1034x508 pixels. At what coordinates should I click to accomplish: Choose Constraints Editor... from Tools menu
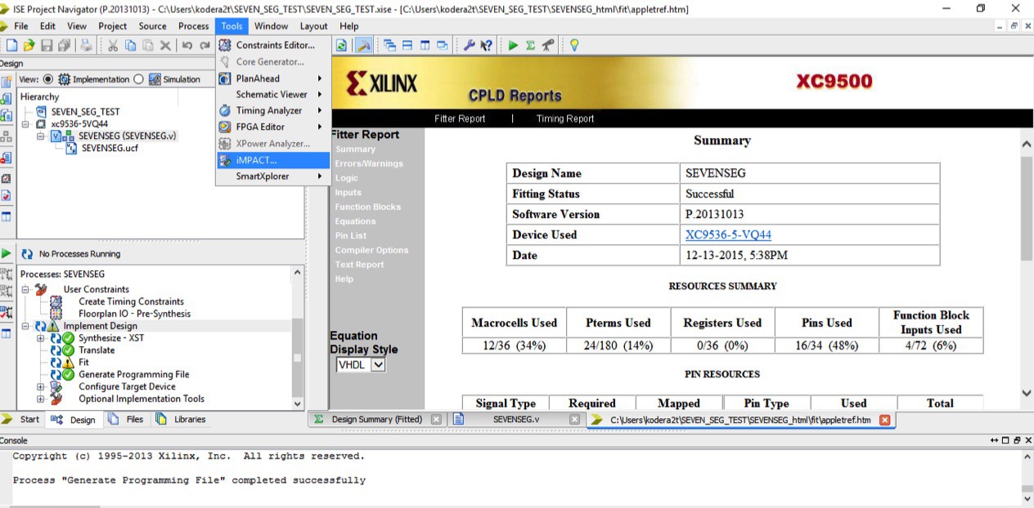(273, 46)
